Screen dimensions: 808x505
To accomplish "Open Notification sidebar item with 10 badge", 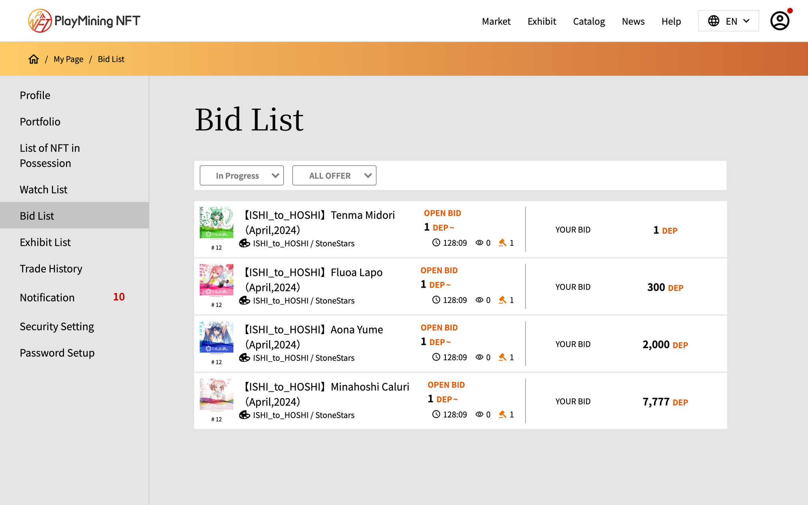I will pyautogui.click(x=47, y=297).
